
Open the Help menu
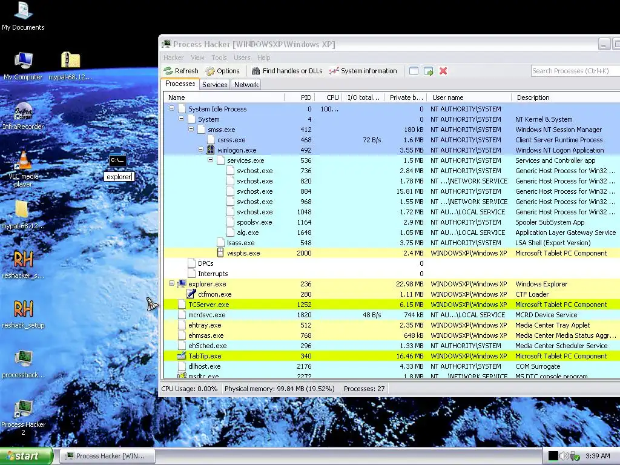tap(264, 58)
